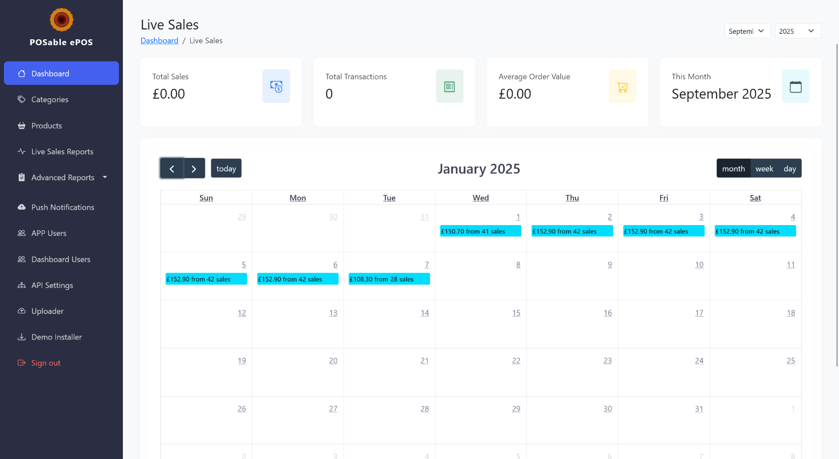The height and width of the screenshot is (459, 839).
Task: Open the 2025 year dropdown
Action: [797, 31]
